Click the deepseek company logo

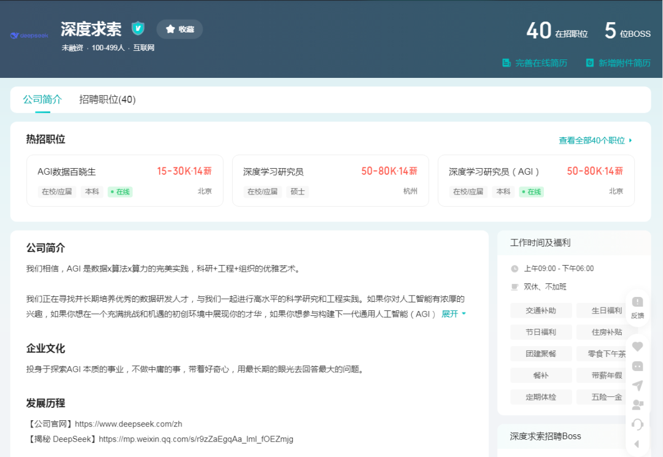tap(29, 36)
